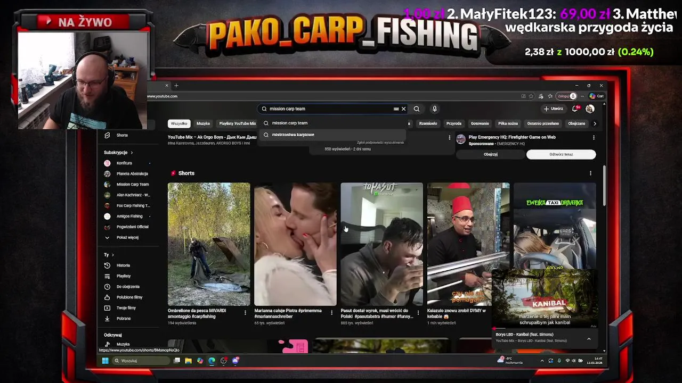Click the Windows taskbar Wyszukaj search box

coord(141,361)
